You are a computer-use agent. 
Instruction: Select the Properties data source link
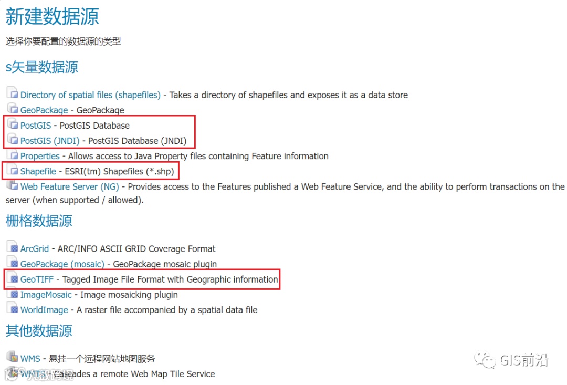tap(40, 156)
